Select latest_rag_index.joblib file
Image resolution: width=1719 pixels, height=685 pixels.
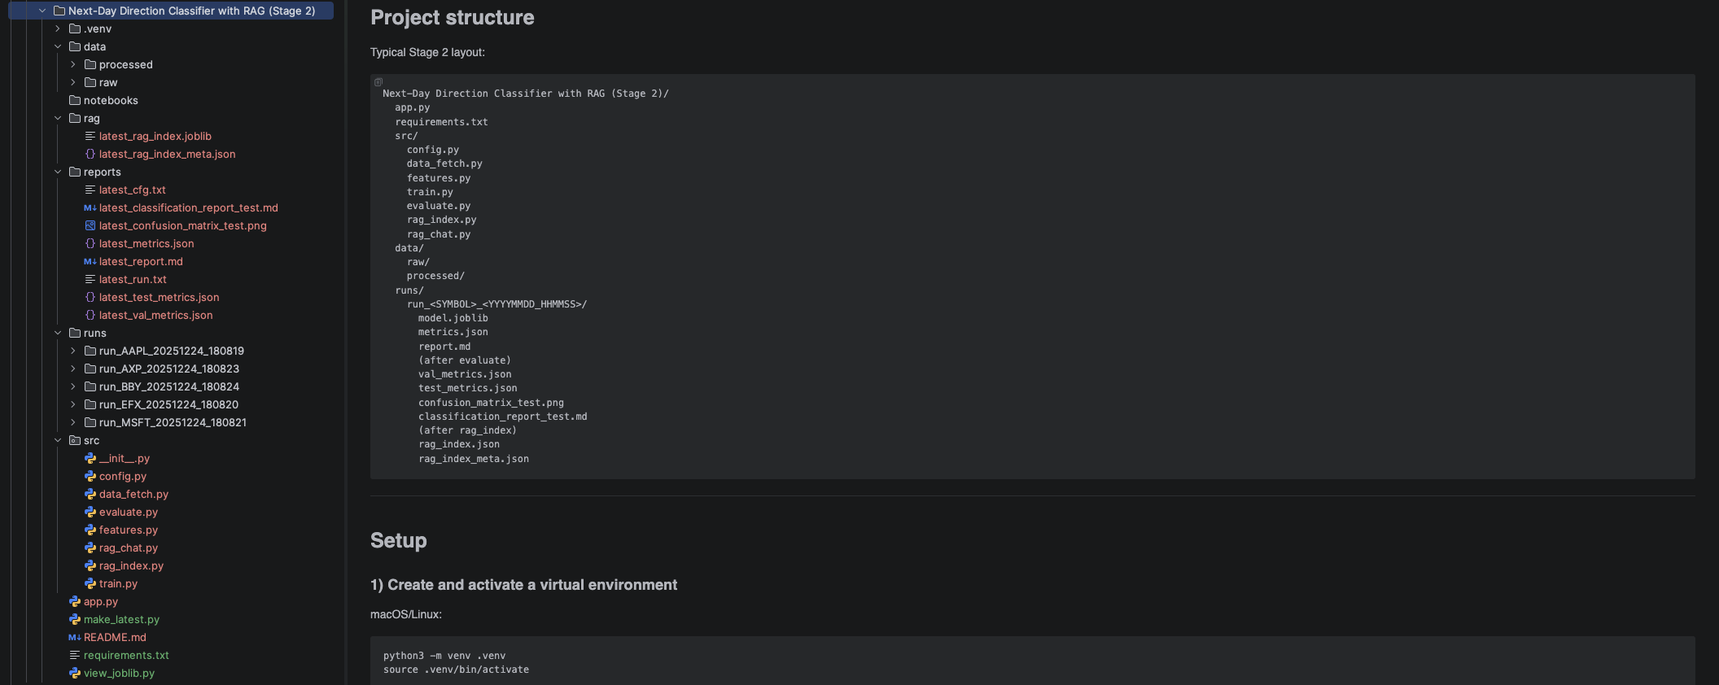(155, 137)
